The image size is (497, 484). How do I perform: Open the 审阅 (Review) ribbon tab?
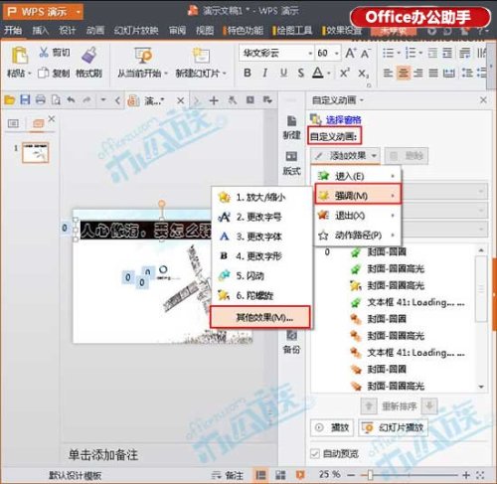coord(178,31)
